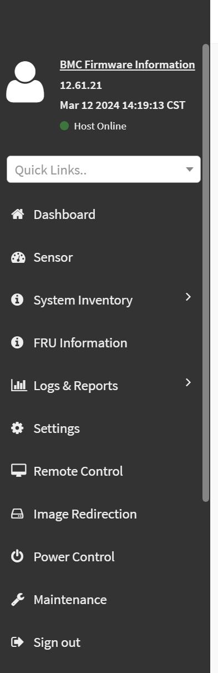Click the FRU Information info icon
The height and width of the screenshot is (673, 218).
[x=18, y=343]
